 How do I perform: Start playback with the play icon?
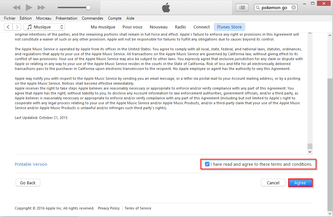29,8
